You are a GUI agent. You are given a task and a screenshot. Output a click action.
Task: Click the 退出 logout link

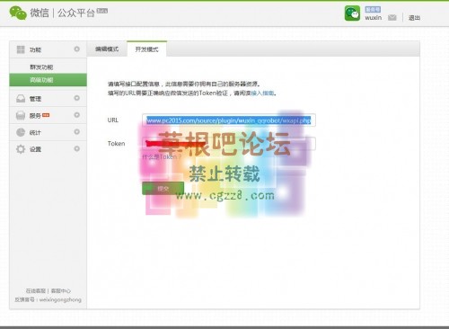[414, 18]
